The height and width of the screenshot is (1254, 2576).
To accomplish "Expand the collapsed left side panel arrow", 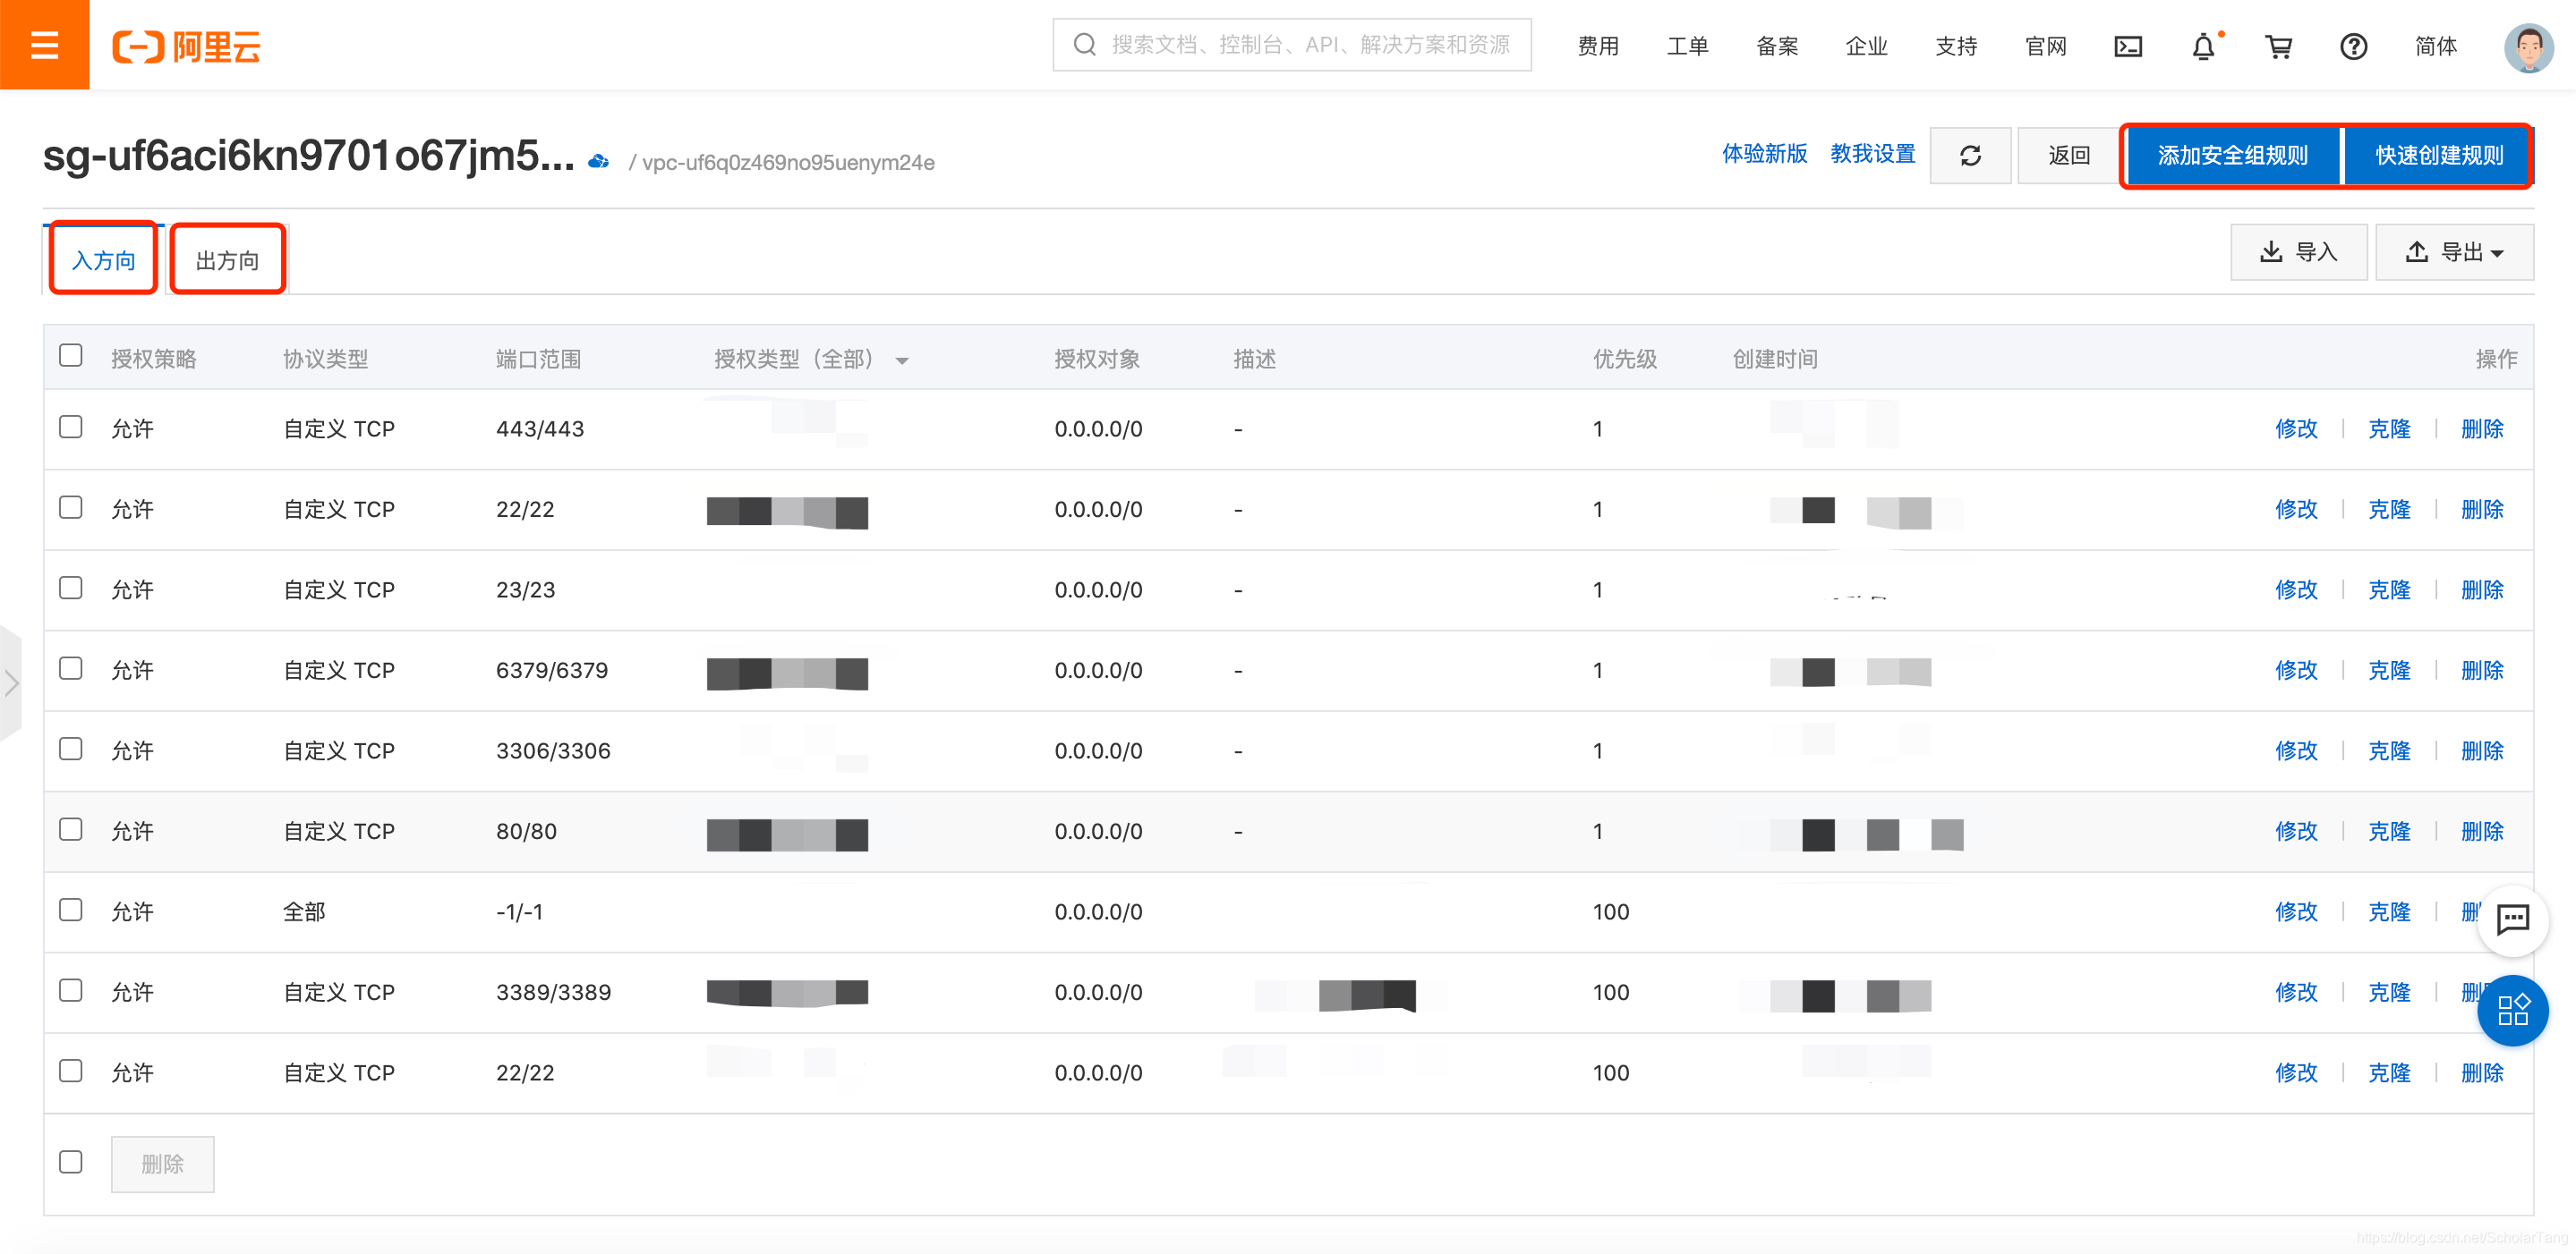I will 11,683.
